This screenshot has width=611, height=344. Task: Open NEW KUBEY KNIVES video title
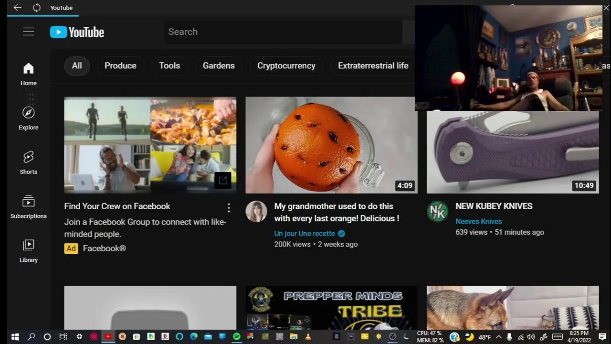[x=494, y=206]
